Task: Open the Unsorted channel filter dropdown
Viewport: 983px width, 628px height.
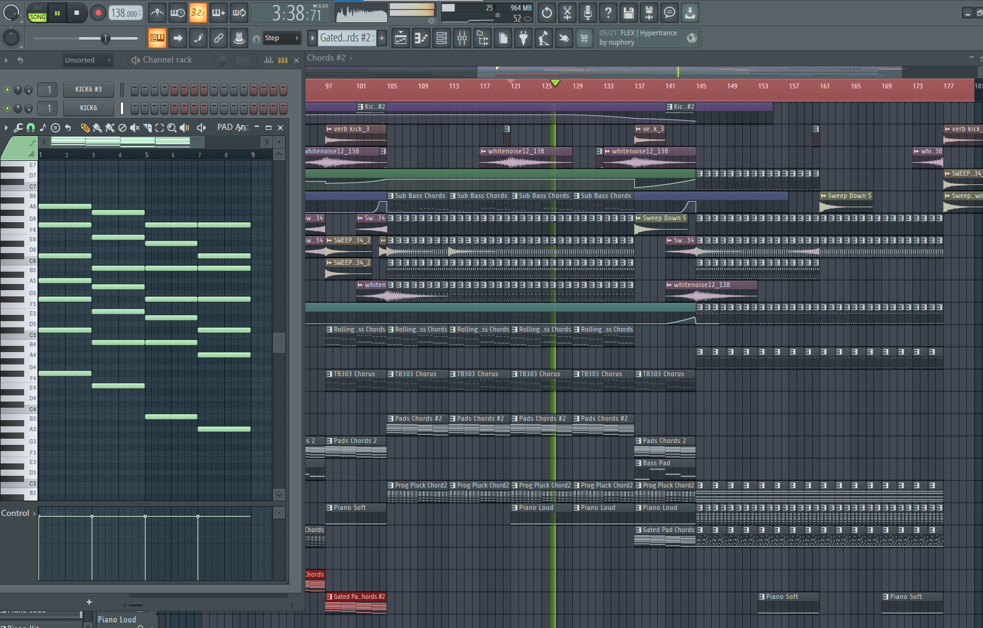Action: (87, 60)
